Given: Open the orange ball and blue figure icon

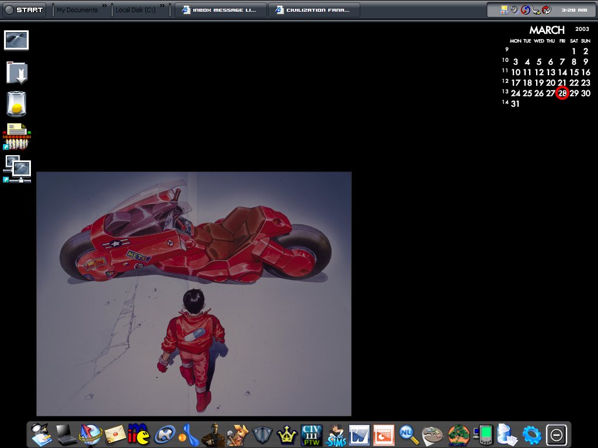Looking at the screenshot, I should (x=189, y=435).
